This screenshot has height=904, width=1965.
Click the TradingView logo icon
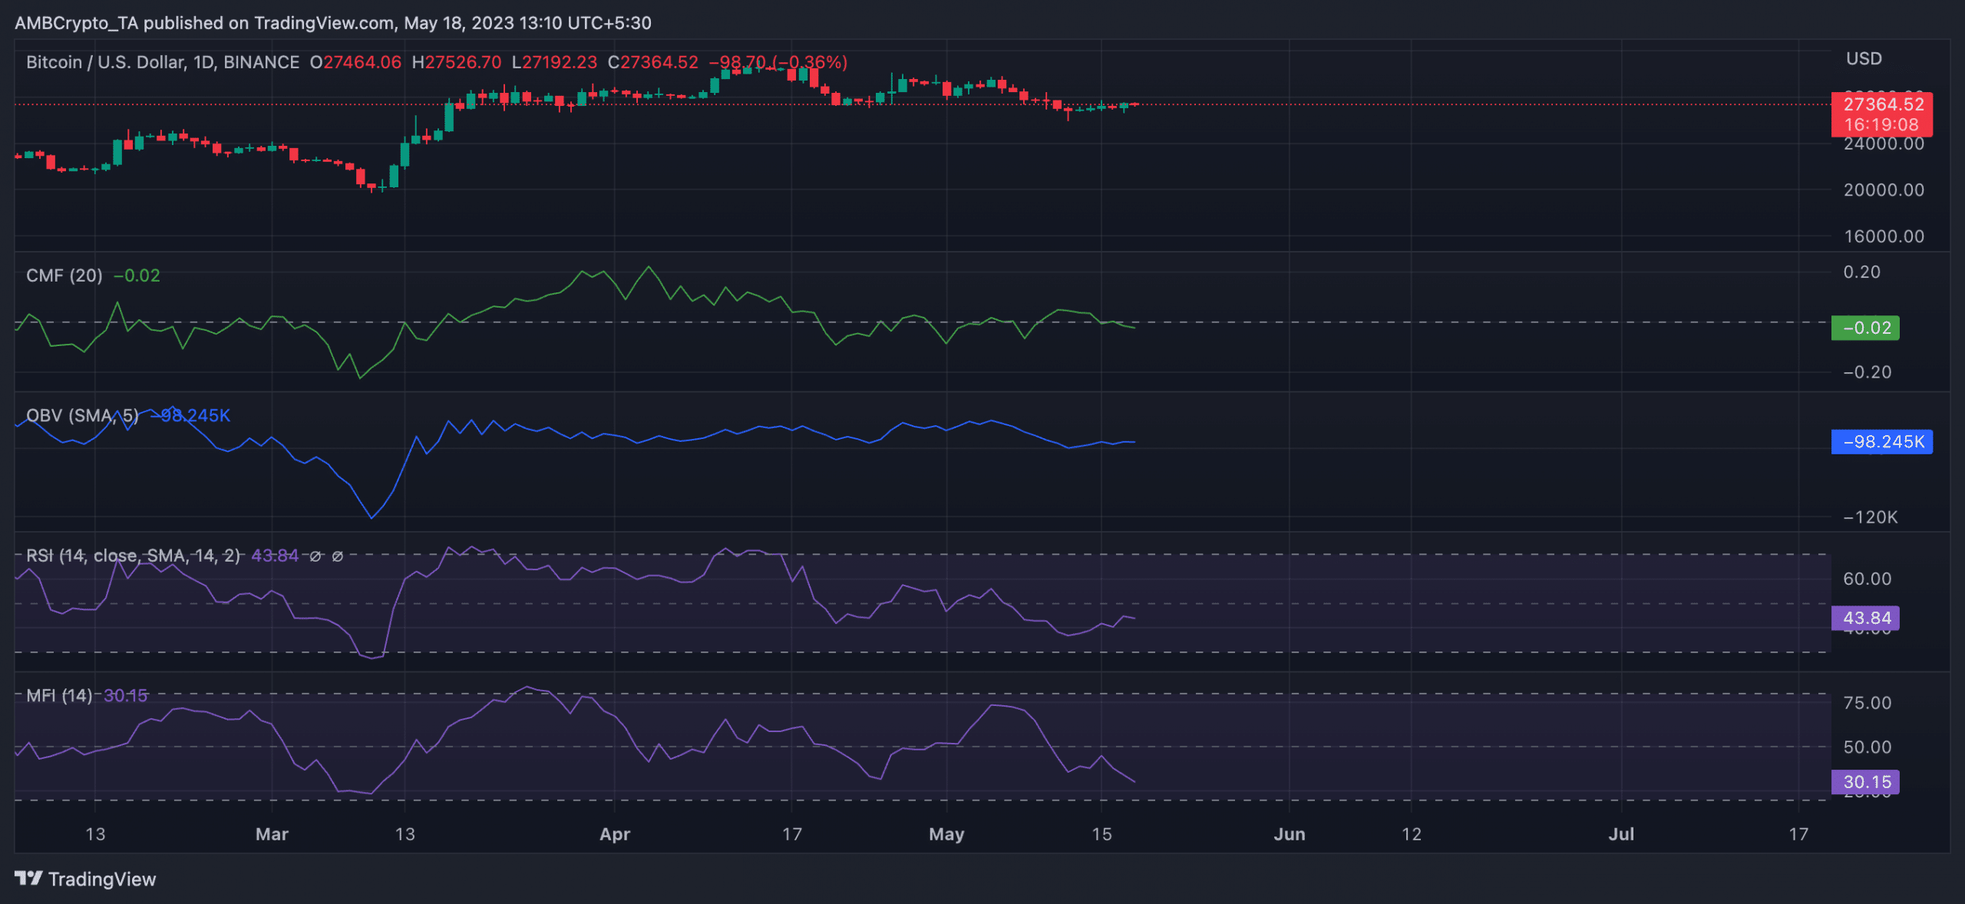pos(28,878)
